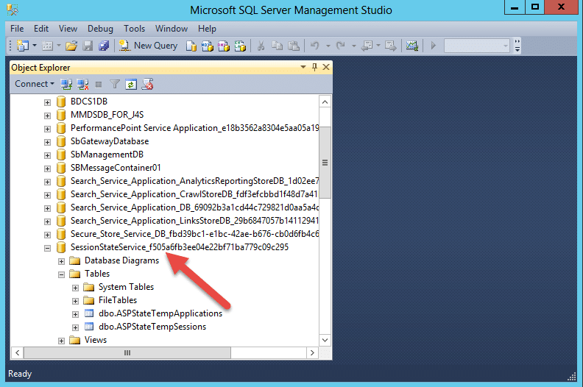Click the Cut scissors icon
Image resolution: width=583 pixels, height=387 pixels.
tap(261, 46)
